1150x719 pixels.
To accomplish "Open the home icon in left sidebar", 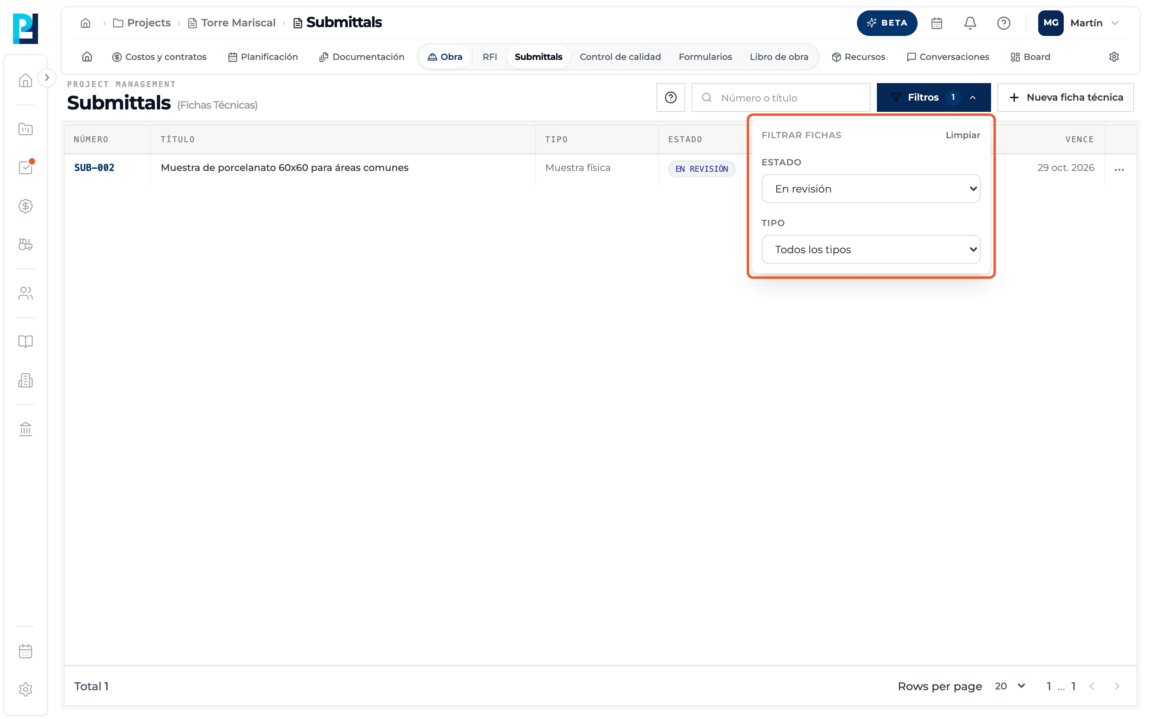I will [x=25, y=80].
